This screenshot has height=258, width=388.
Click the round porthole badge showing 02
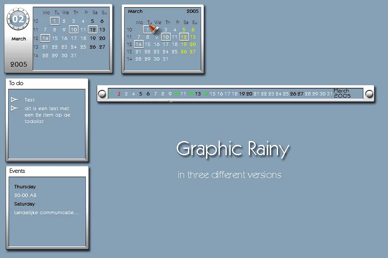tap(18, 19)
